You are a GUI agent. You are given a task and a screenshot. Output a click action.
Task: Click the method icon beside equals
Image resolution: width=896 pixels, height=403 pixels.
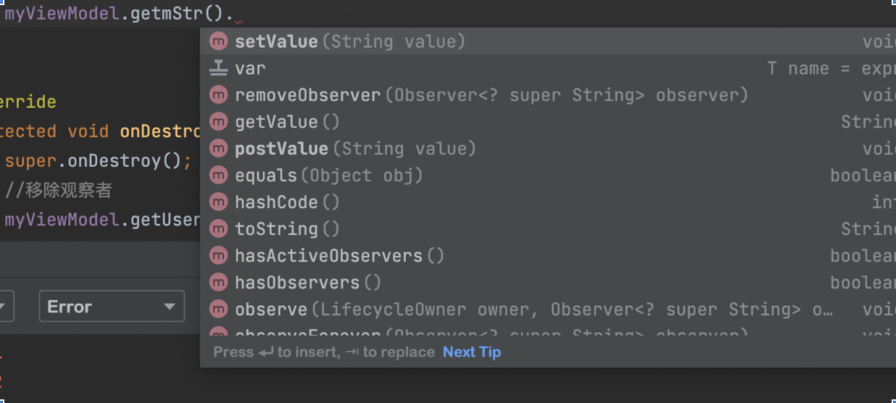[218, 175]
